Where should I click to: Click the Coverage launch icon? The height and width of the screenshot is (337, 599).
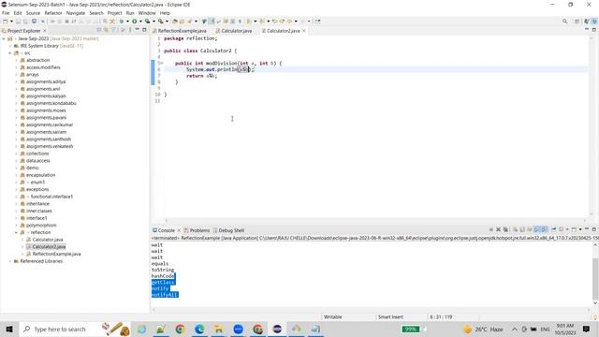[148, 22]
